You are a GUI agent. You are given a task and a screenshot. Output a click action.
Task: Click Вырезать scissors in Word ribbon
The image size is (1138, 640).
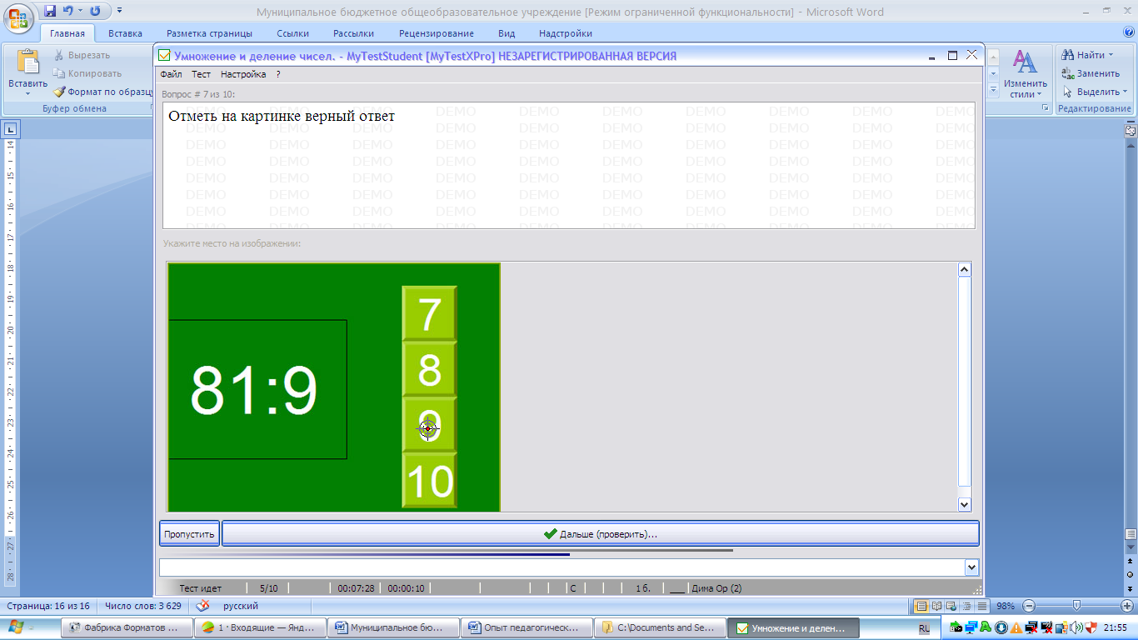(x=82, y=55)
